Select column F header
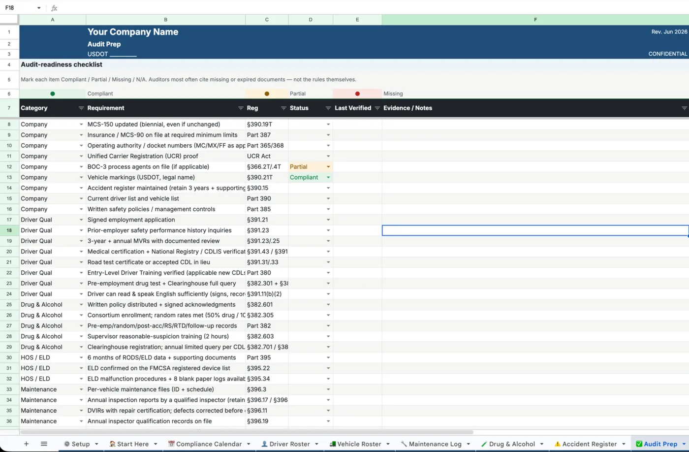The height and width of the screenshot is (452, 689). coord(535,20)
